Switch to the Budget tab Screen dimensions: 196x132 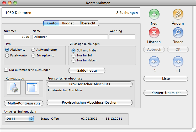tap(68, 23)
